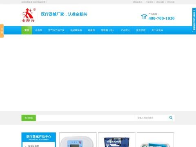This screenshot has height=147, width=196.
Task: Open the 电源线 menu item
Action: [91, 30]
